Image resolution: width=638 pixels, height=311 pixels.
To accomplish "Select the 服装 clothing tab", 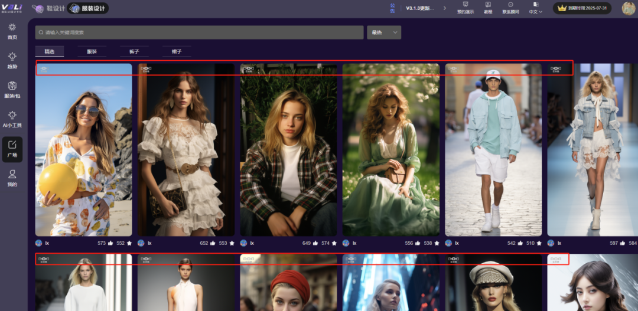I will pyautogui.click(x=92, y=51).
